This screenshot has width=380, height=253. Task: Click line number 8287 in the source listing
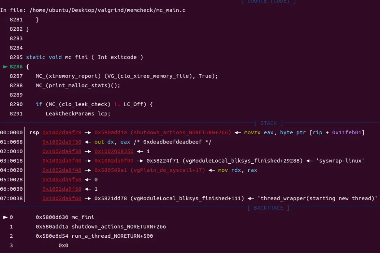(x=16, y=76)
